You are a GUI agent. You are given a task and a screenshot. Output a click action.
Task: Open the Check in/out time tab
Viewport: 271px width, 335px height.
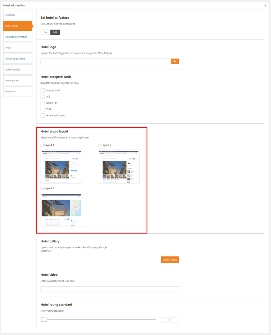(x=18, y=59)
